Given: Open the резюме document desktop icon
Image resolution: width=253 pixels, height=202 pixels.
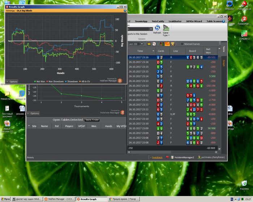Looking at the screenshot, I should pos(21,110).
